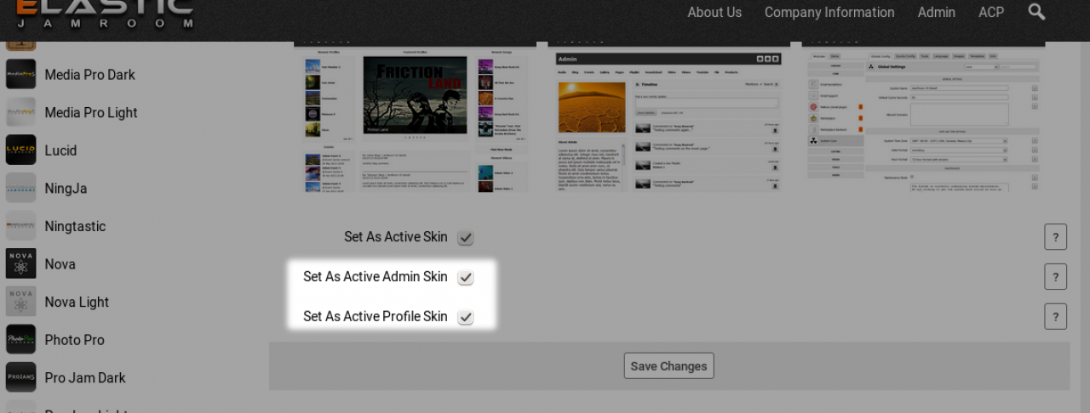This screenshot has height=413, width=1090.
Task: Open the Ningtastic skin link
Action: coord(75,226)
